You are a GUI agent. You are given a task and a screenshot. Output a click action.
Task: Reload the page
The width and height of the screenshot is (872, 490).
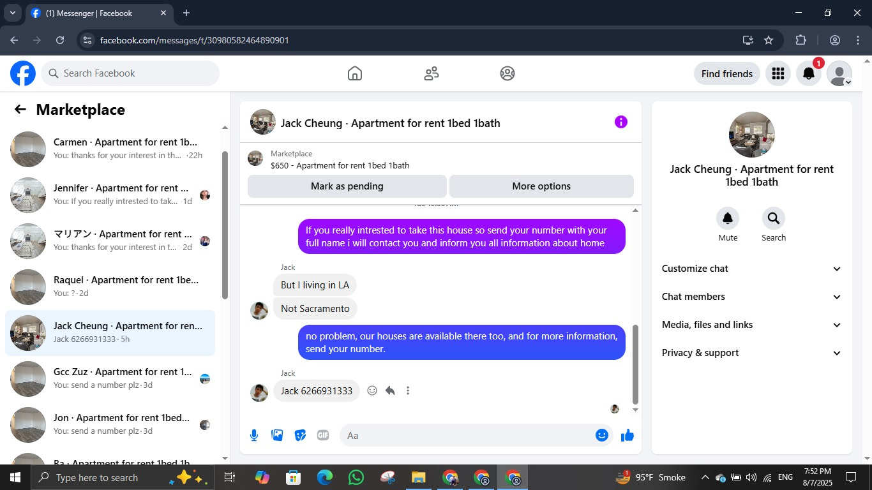(x=60, y=40)
